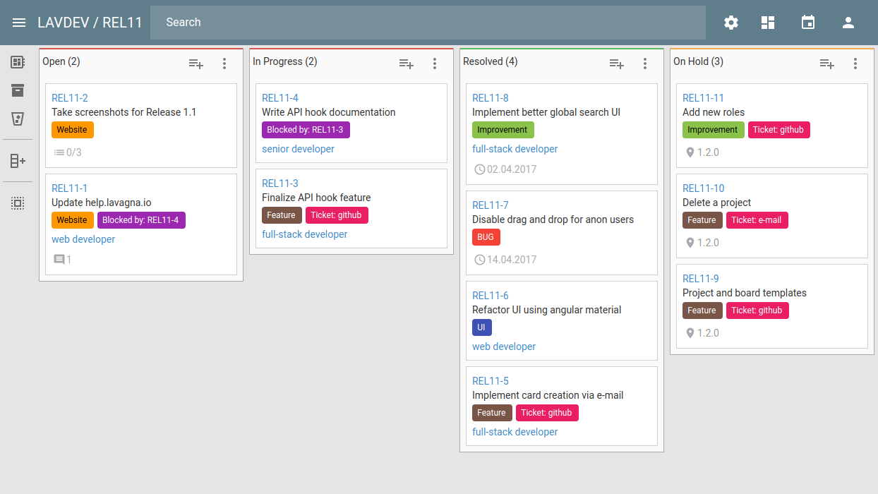Toggle select-all cards icon in sidebar
Screen dimensions: 878x494
pos(18,203)
